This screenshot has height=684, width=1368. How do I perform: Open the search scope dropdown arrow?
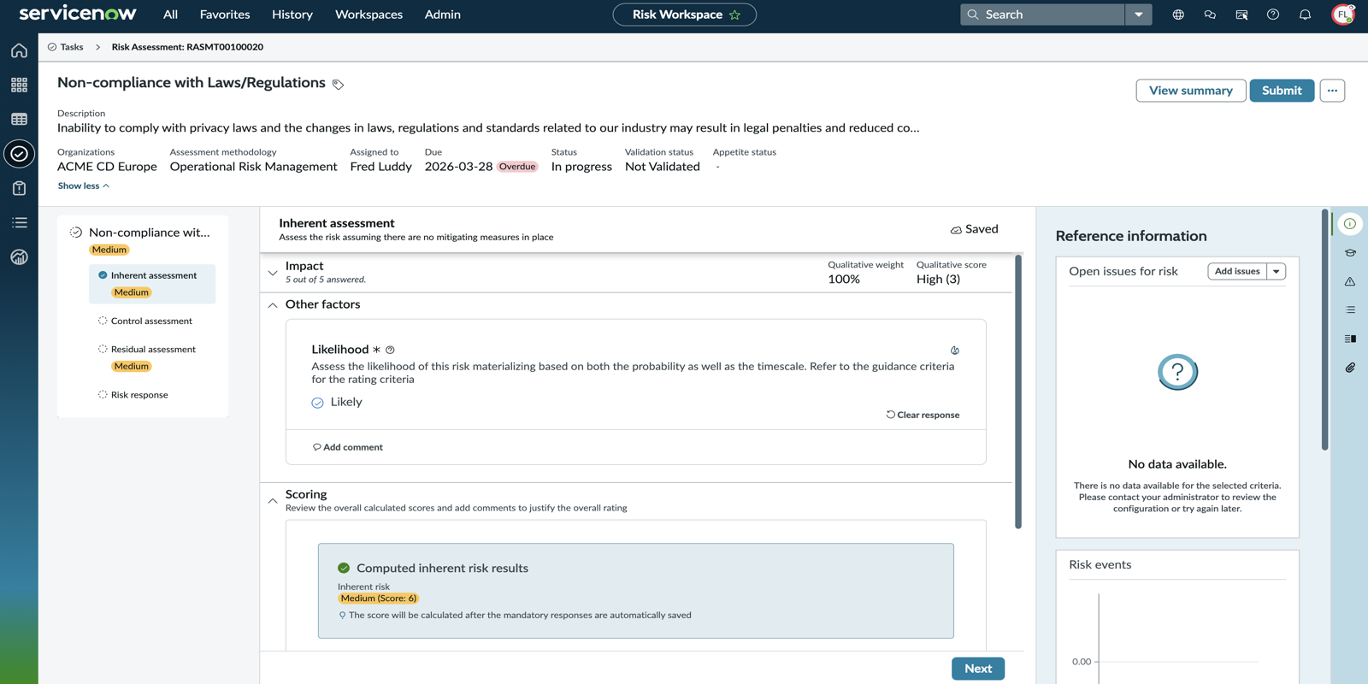(1139, 15)
